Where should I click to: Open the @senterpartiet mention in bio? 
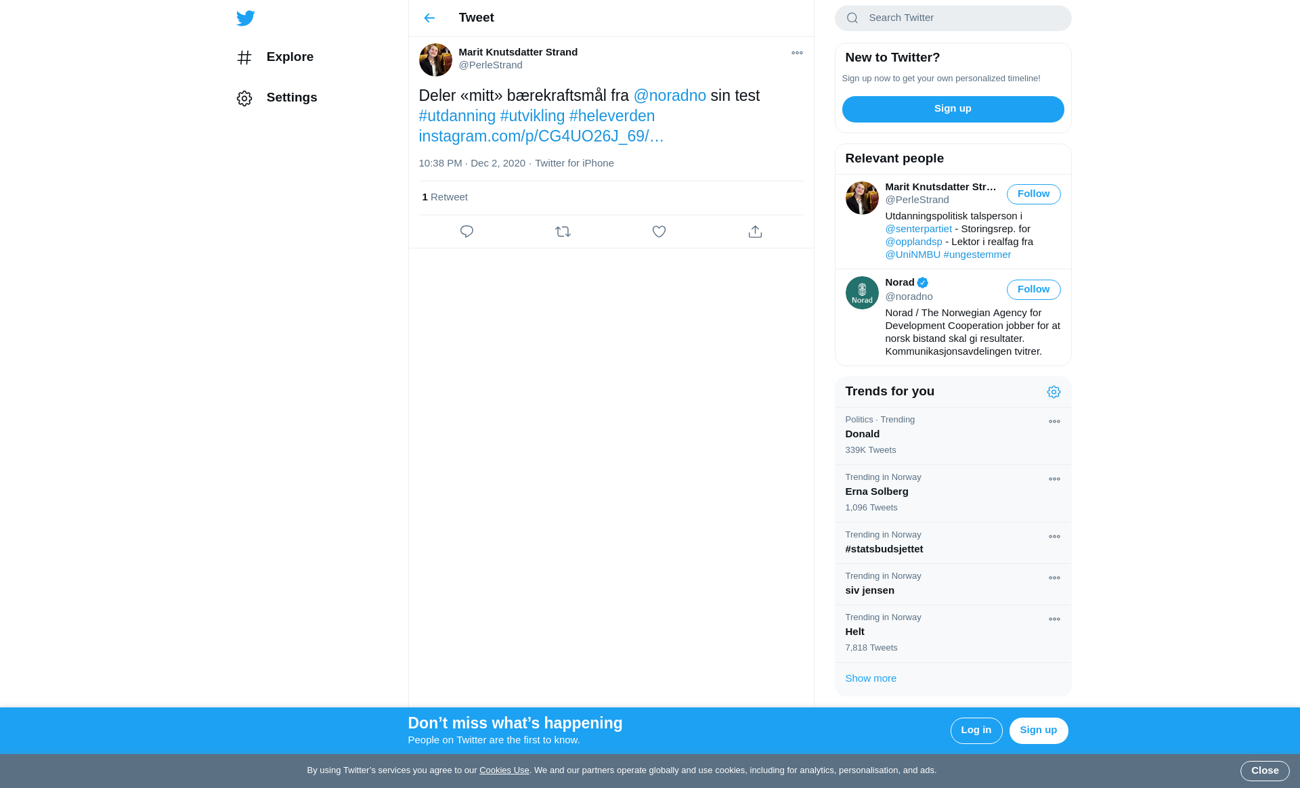click(918, 229)
